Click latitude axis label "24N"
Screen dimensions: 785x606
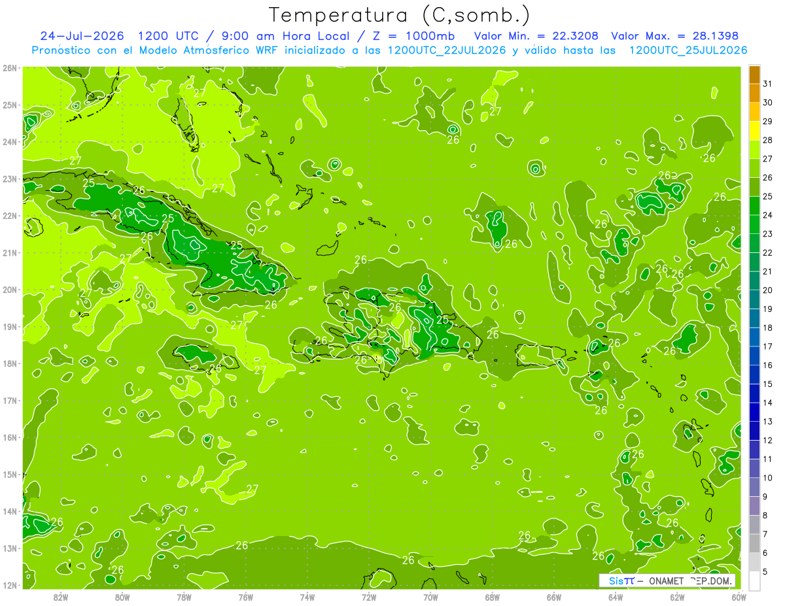pos(10,142)
